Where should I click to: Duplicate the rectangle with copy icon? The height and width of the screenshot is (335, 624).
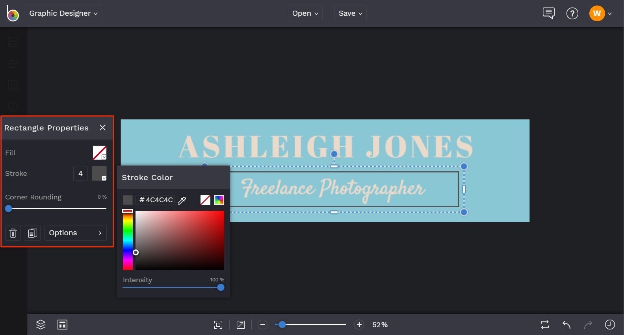pos(33,233)
